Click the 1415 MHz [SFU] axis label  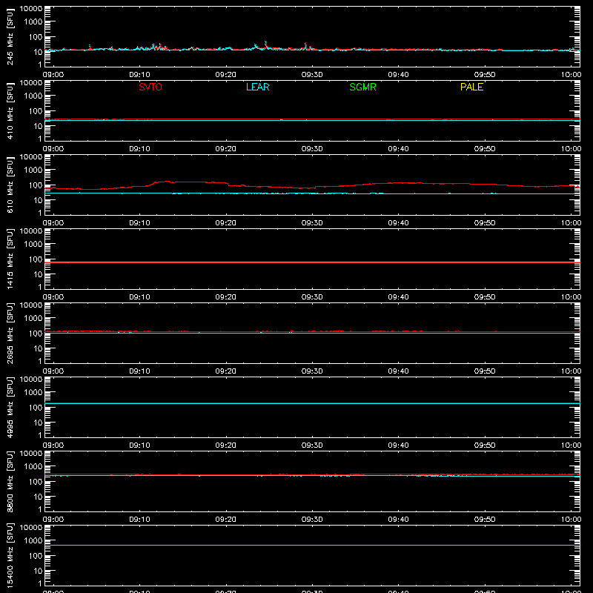click(x=10, y=259)
